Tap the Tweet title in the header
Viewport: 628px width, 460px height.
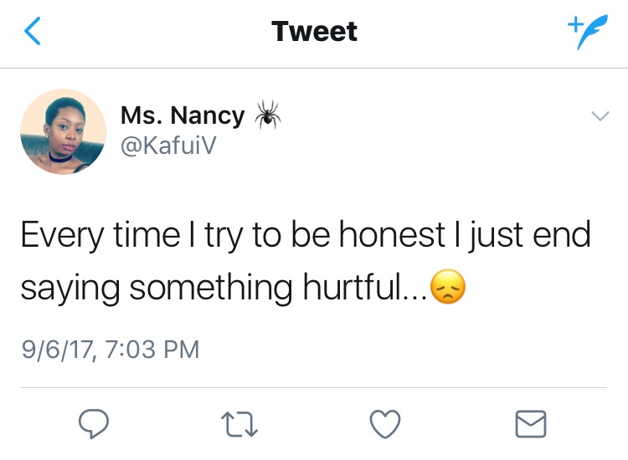pyautogui.click(x=314, y=32)
